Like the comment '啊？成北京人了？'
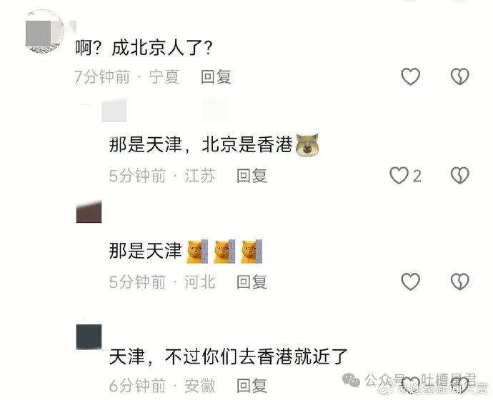The width and height of the screenshot is (493, 400). point(411,76)
